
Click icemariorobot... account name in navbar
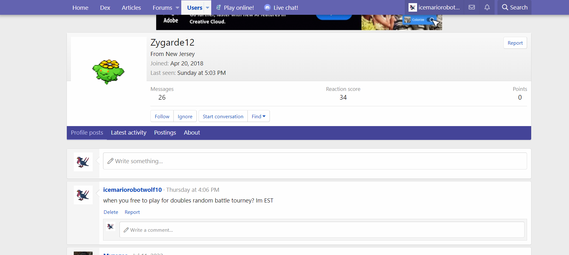point(439,7)
